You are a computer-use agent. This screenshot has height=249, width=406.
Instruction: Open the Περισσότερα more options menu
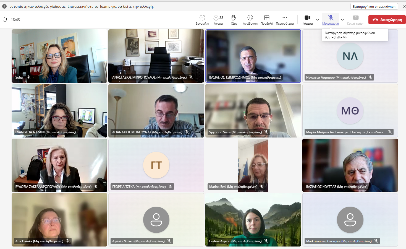tap(285, 20)
